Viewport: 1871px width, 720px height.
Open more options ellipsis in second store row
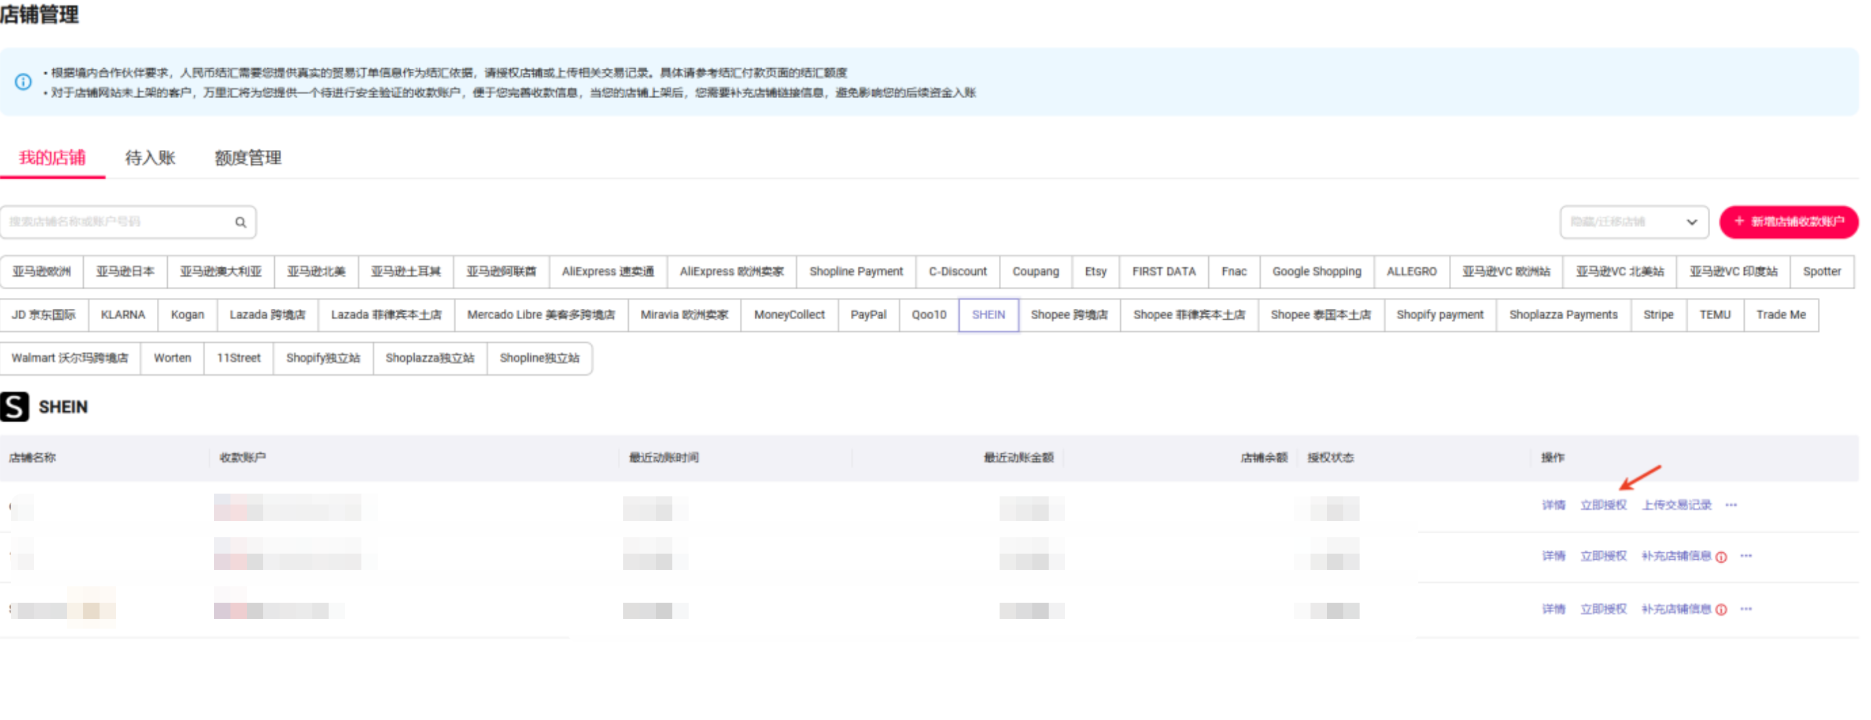(1746, 556)
